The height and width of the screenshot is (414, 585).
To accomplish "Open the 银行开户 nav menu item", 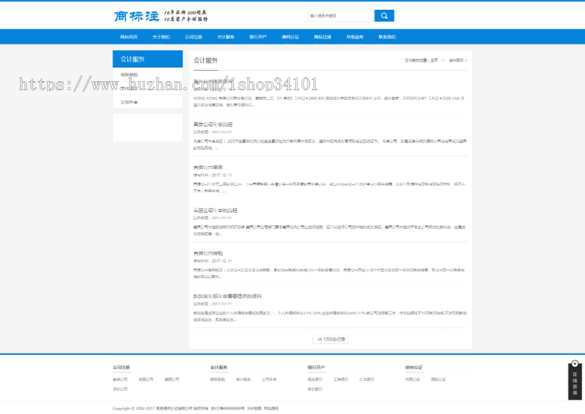I will (x=258, y=37).
